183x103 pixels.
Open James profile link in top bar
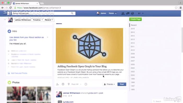tap(101, 13)
